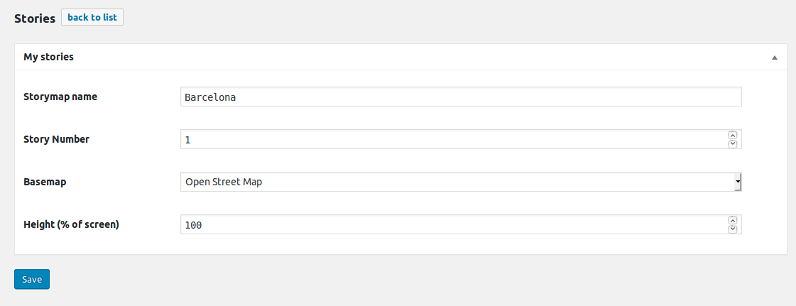Increase the Story Number value

coord(733,135)
